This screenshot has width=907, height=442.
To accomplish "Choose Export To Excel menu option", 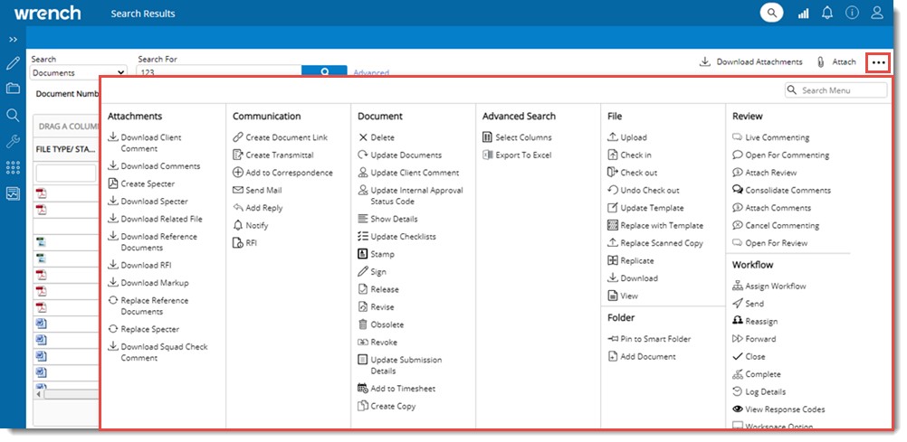I will pyautogui.click(x=522, y=155).
